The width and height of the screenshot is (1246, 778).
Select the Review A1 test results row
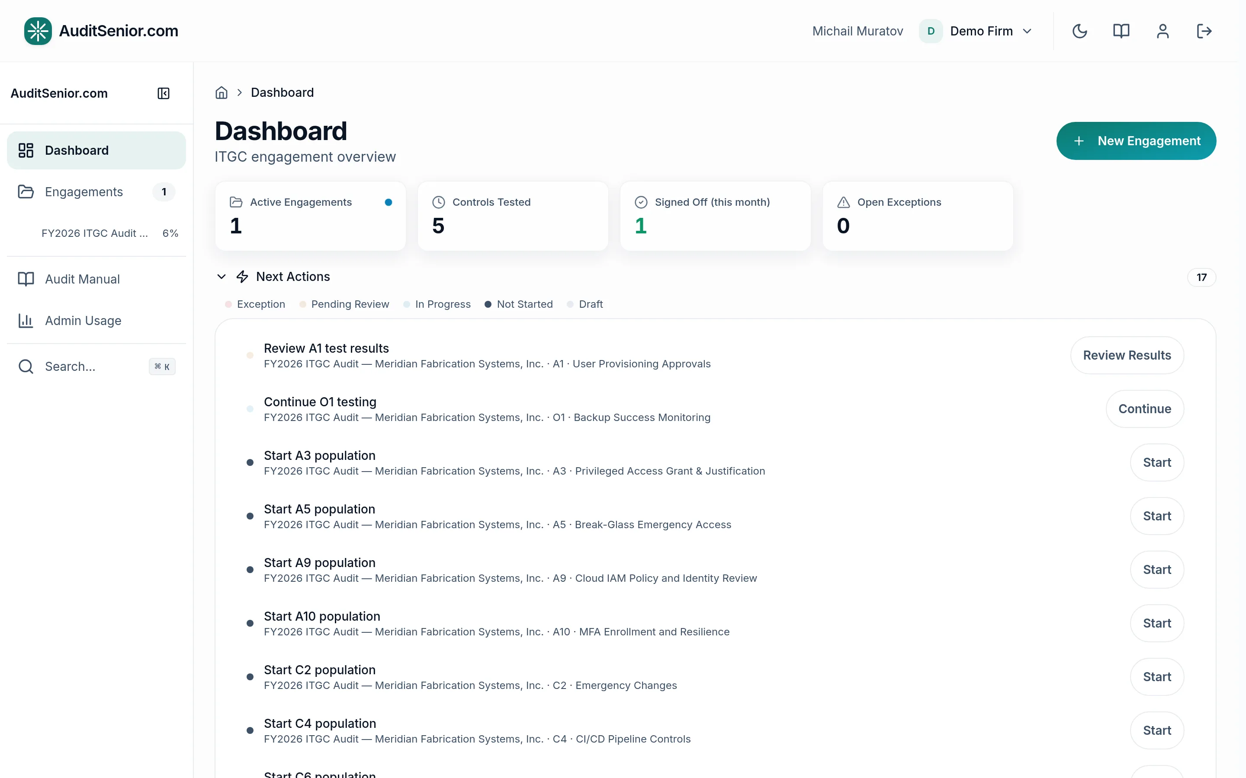pyautogui.click(x=716, y=356)
